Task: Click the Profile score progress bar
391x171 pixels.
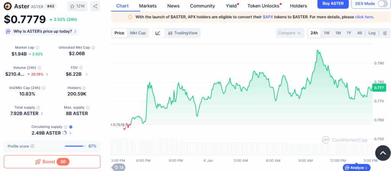Action: [x=75, y=146]
